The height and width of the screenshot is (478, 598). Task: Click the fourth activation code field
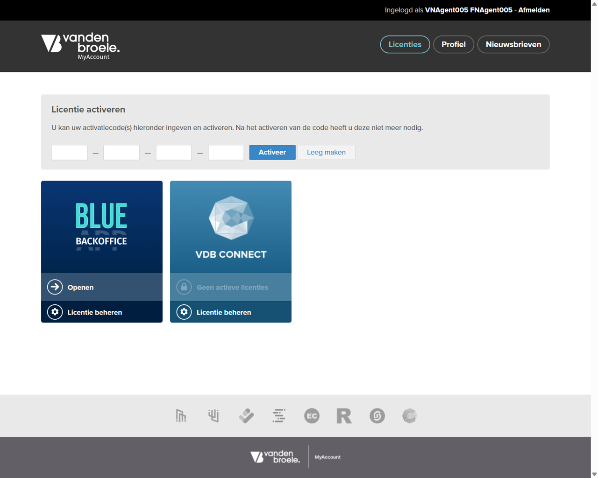coord(226,152)
